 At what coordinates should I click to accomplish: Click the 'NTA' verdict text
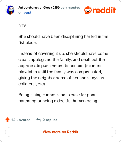(22, 25)
